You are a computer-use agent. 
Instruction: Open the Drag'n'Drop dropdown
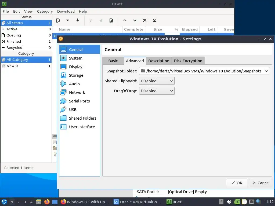click(157, 91)
